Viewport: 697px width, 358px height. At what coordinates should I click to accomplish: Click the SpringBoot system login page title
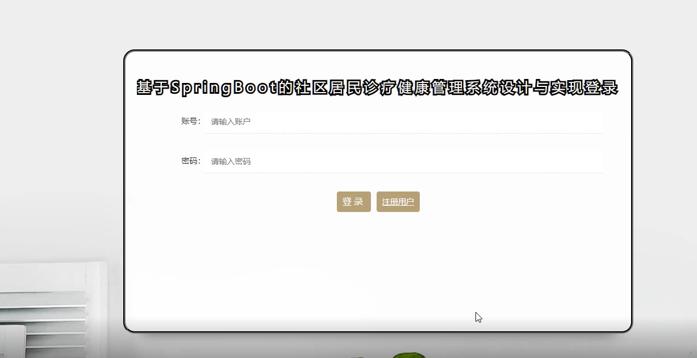point(379,86)
